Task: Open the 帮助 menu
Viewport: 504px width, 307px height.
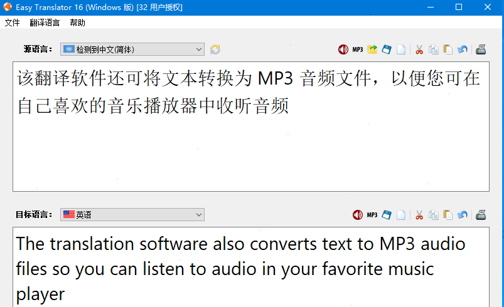Action: 77,23
